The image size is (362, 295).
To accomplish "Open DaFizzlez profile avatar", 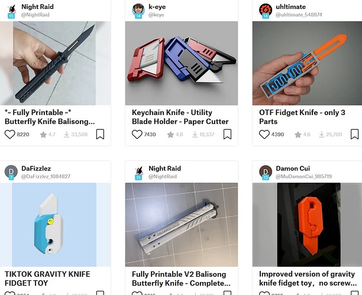I will (x=11, y=172).
